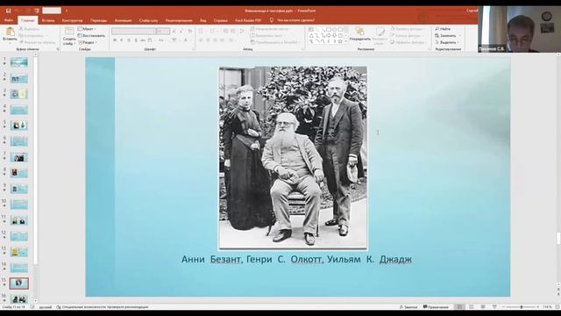
Task: Click the caption text 'Анни Безант, Генри С. Олкотт'
Action: coord(252,259)
